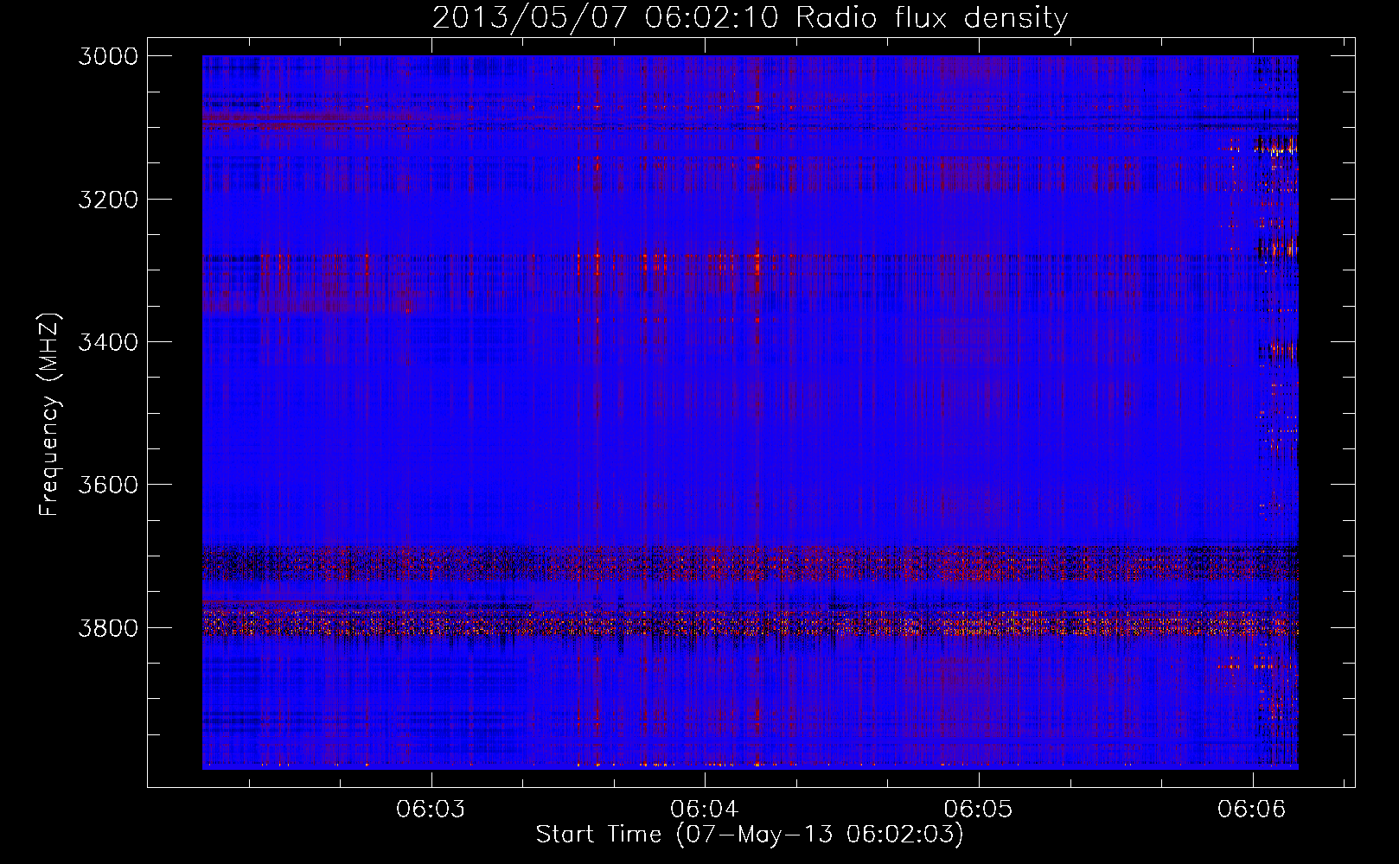Select the 3000 frequency axis label
This screenshot has width=1399, height=864.
click(108, 56)
